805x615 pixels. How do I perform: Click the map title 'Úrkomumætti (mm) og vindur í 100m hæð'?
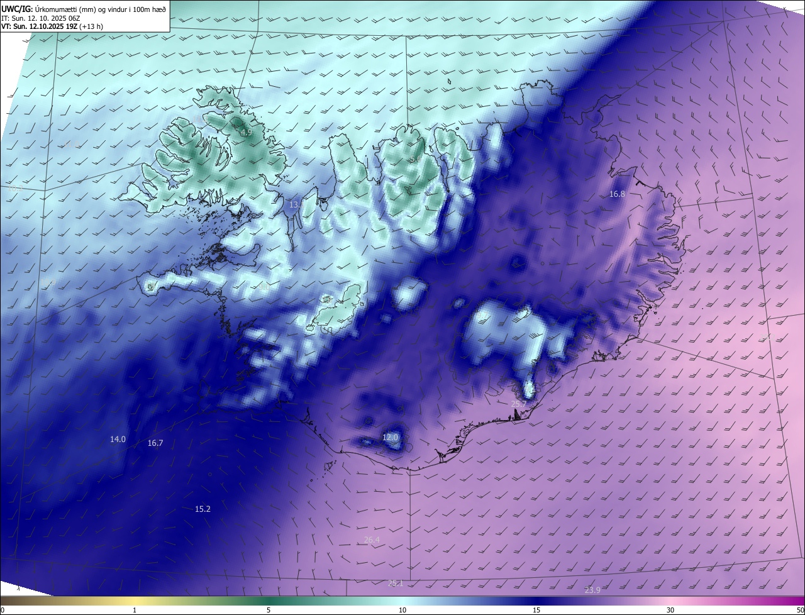pyautogui.click(x=100, y=8)
